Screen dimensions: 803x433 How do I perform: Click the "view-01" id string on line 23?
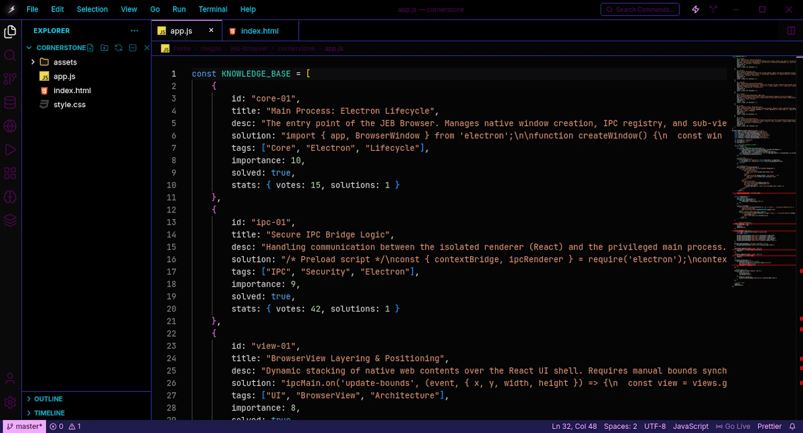tap(273, 346)
